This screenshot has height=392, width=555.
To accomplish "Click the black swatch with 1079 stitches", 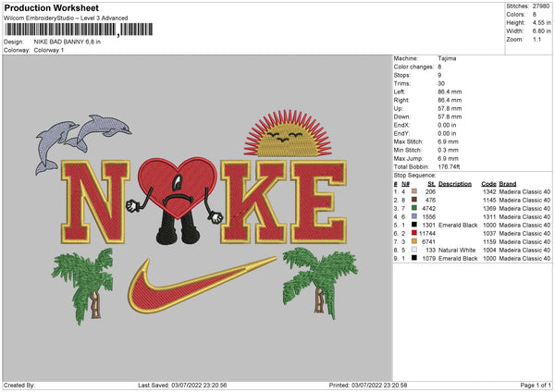I will click(x=413, y=258).
